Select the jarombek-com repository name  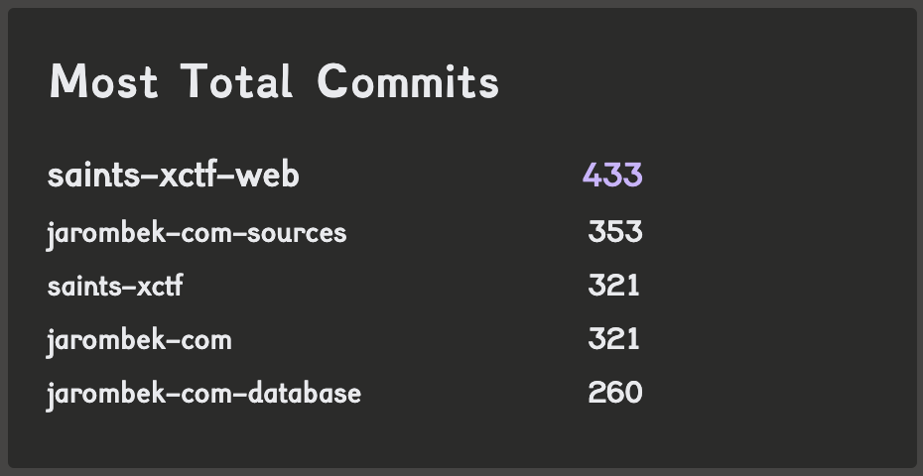click(x=139, y=341)
